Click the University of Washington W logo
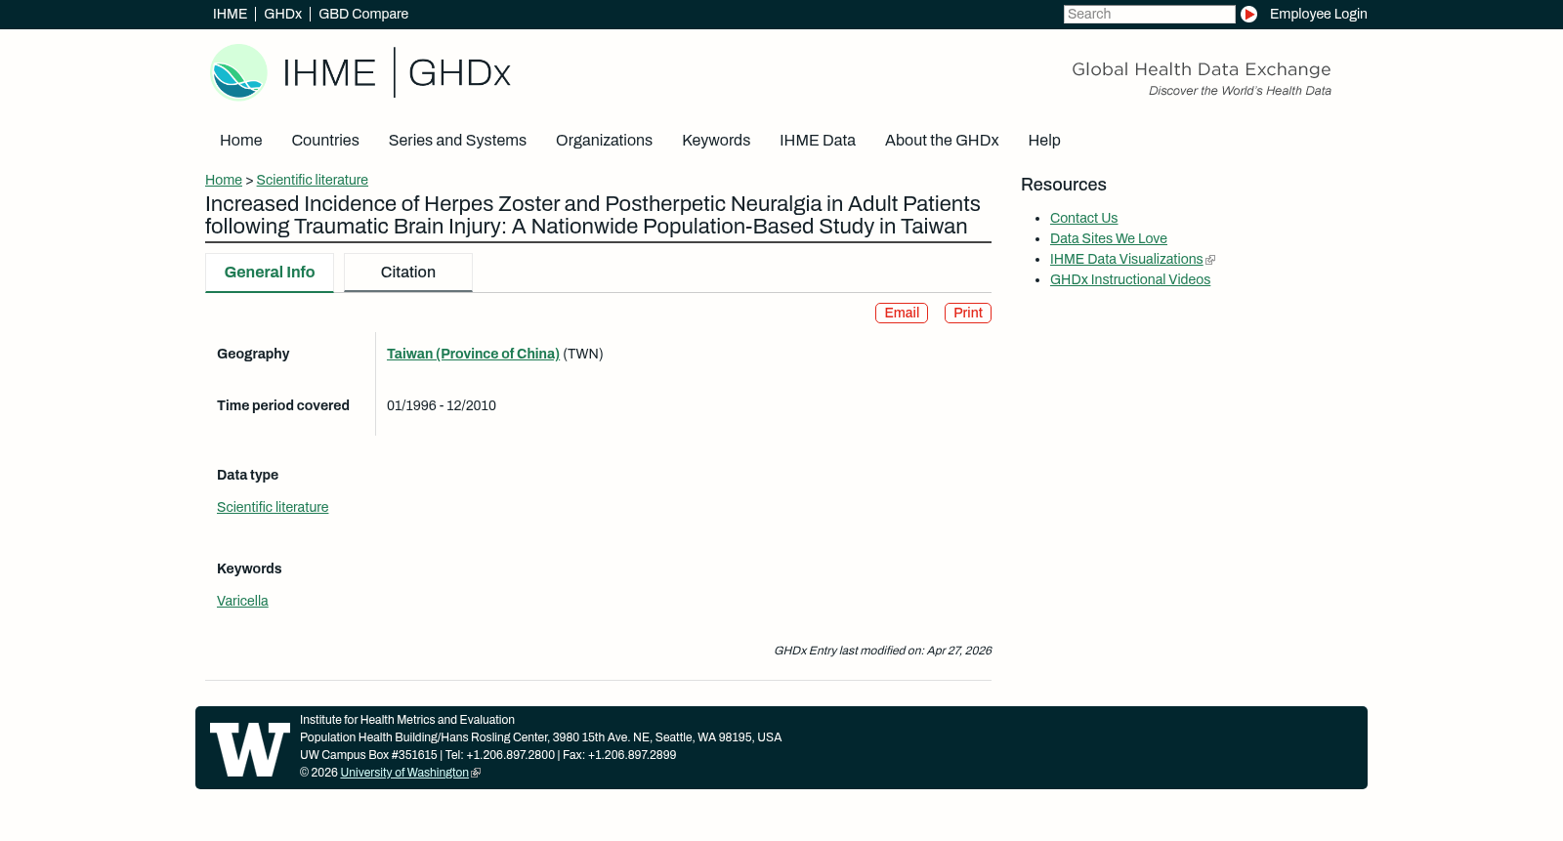 tap(250, 749)
